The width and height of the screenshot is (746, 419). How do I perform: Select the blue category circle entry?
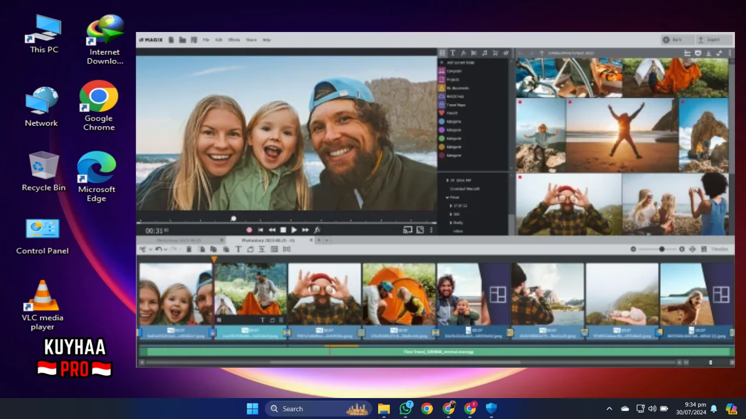click(x=450, y=122)
